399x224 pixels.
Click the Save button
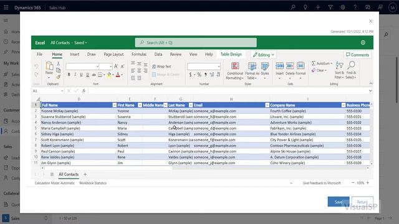click(339, 202)
